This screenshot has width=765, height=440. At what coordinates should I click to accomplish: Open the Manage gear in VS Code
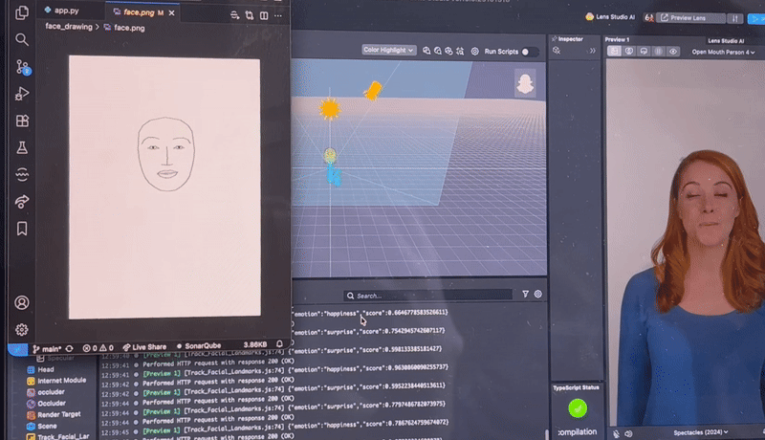21,330
